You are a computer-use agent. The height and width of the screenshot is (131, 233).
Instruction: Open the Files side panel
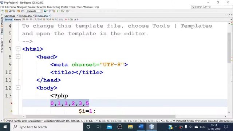pyautogui.click(x=2, y=32)
